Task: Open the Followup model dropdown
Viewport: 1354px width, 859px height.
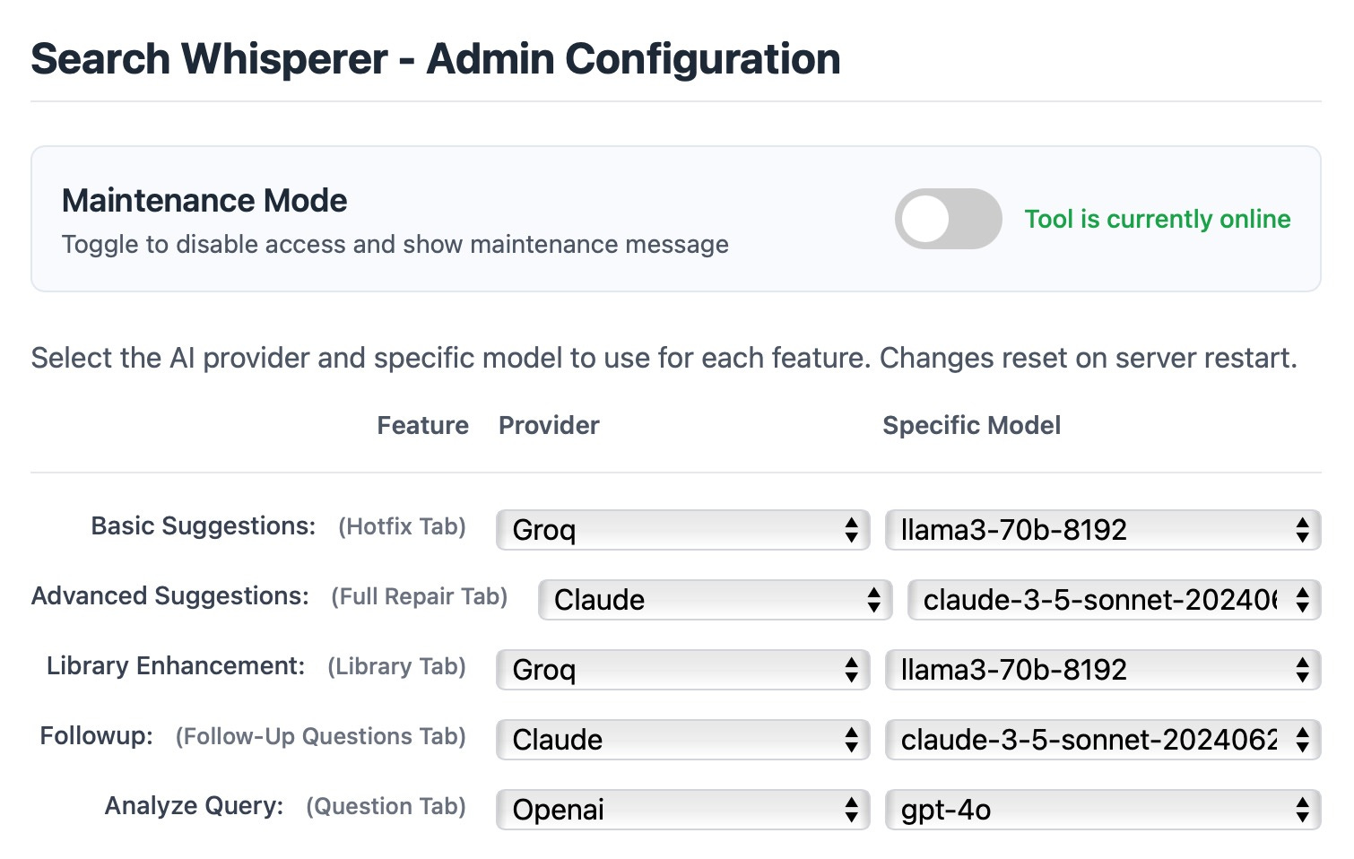Action: [x=1103, y=739]
